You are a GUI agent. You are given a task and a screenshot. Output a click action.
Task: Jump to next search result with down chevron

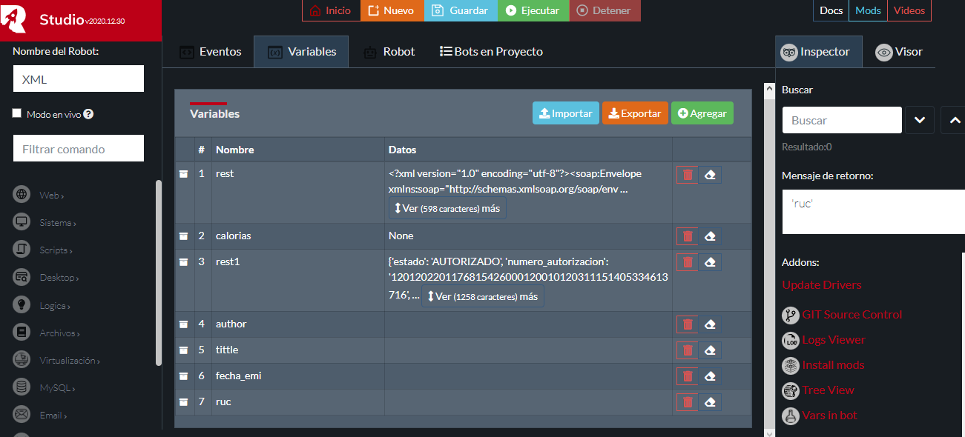coord(919,120)
